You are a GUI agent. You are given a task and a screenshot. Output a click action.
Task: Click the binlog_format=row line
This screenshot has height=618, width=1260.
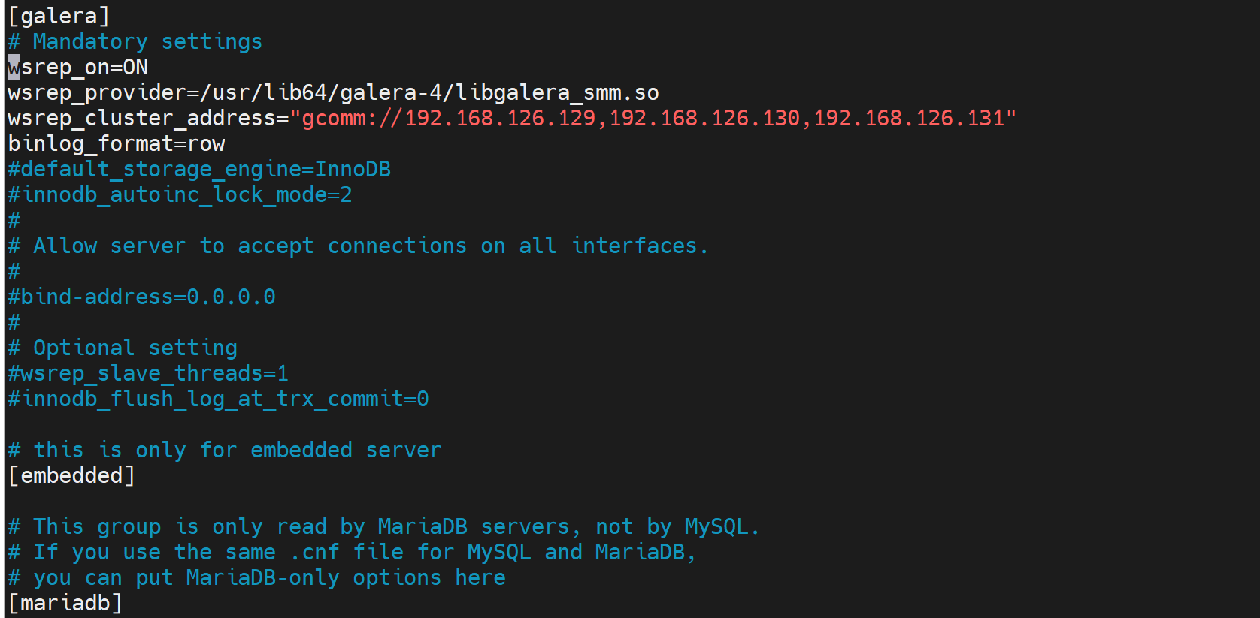tap(116, 144)
